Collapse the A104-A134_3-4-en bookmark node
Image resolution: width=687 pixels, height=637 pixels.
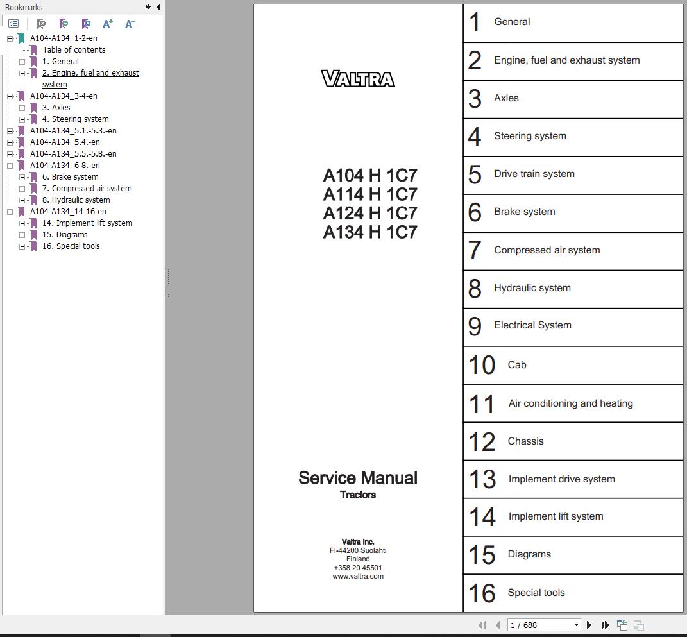point(10,96)
